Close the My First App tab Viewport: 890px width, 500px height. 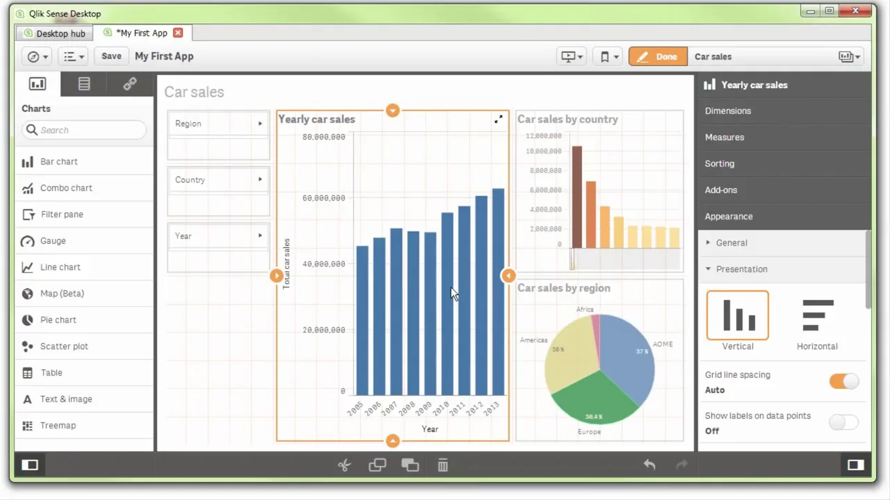click(x=178, y=33)
